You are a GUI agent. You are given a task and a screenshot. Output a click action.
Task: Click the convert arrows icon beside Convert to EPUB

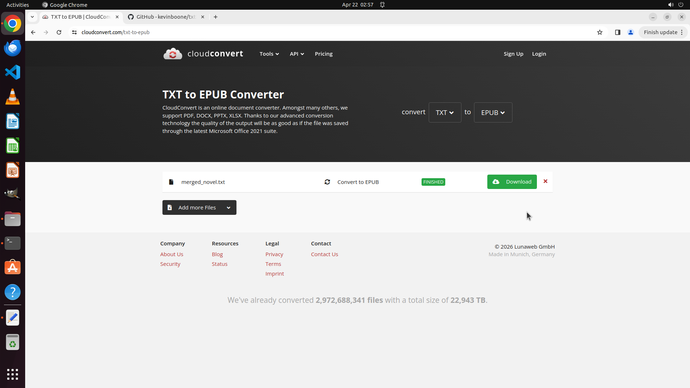coord(327,182)
